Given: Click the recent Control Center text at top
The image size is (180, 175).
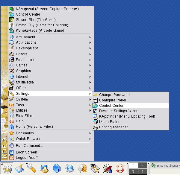Looking at the screenshot, I should tap(28, 14).
